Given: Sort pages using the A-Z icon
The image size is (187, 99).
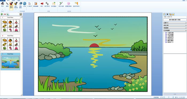Looking at the screenshot, I should [x=29, y=3].
